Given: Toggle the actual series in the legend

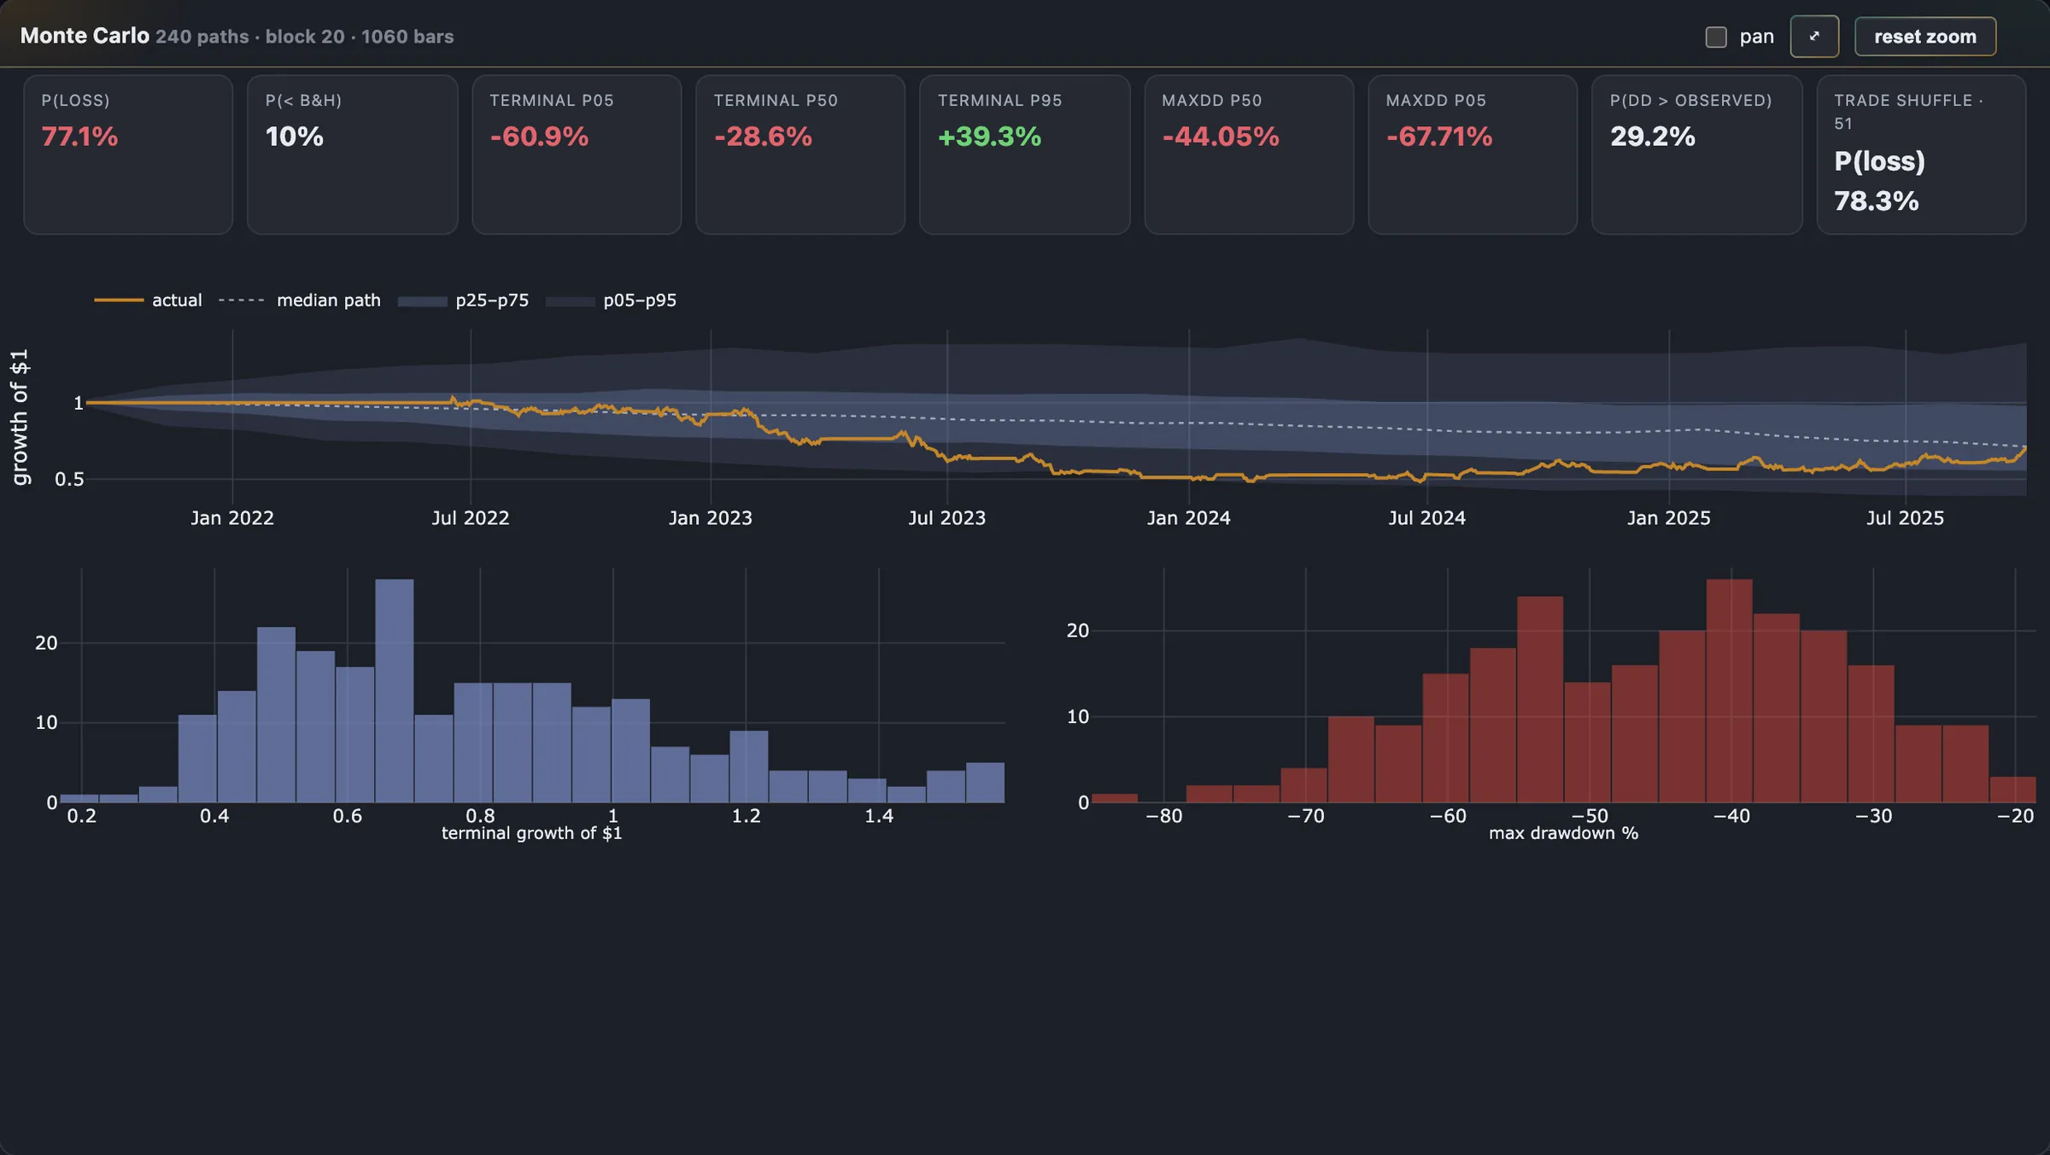Looking at the screenshot, I should click(x=149, y=300).
